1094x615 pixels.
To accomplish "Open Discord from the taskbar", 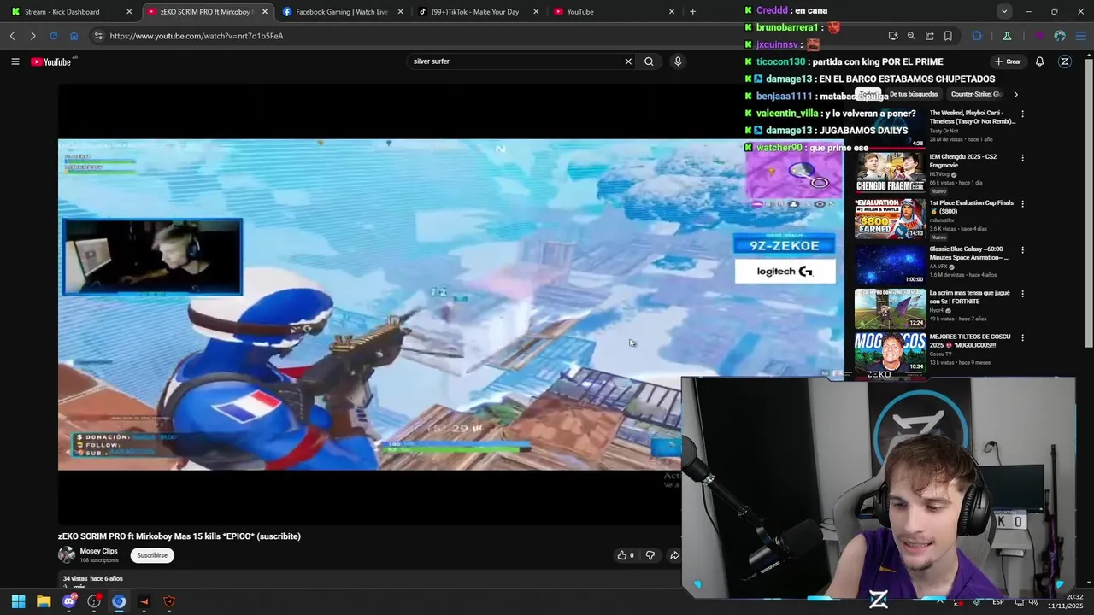I will coord(68,601).
